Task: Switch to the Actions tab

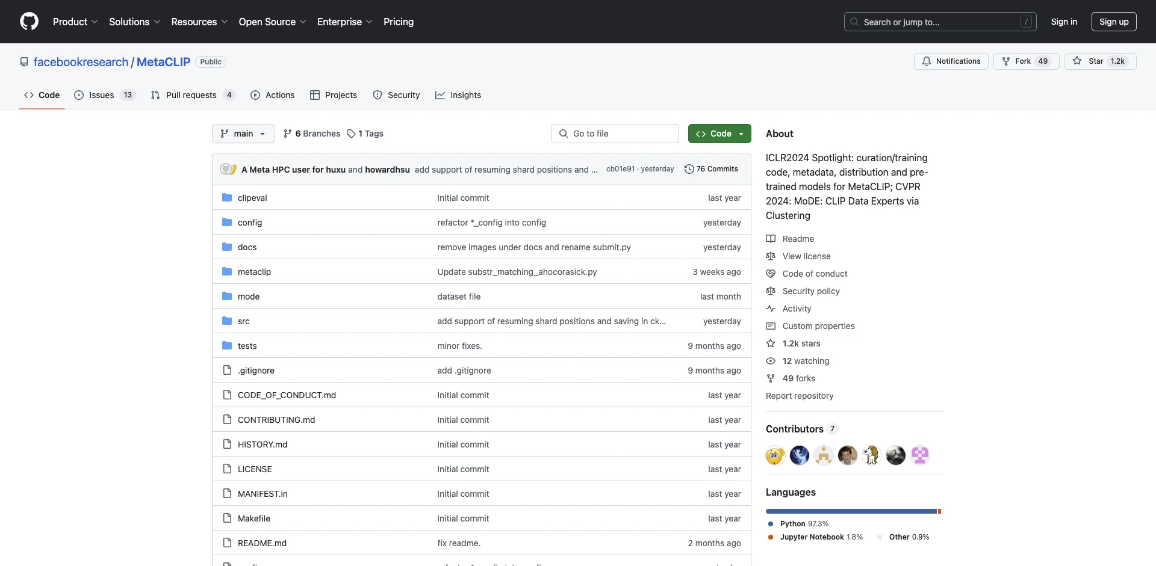Action: (273, 95)
